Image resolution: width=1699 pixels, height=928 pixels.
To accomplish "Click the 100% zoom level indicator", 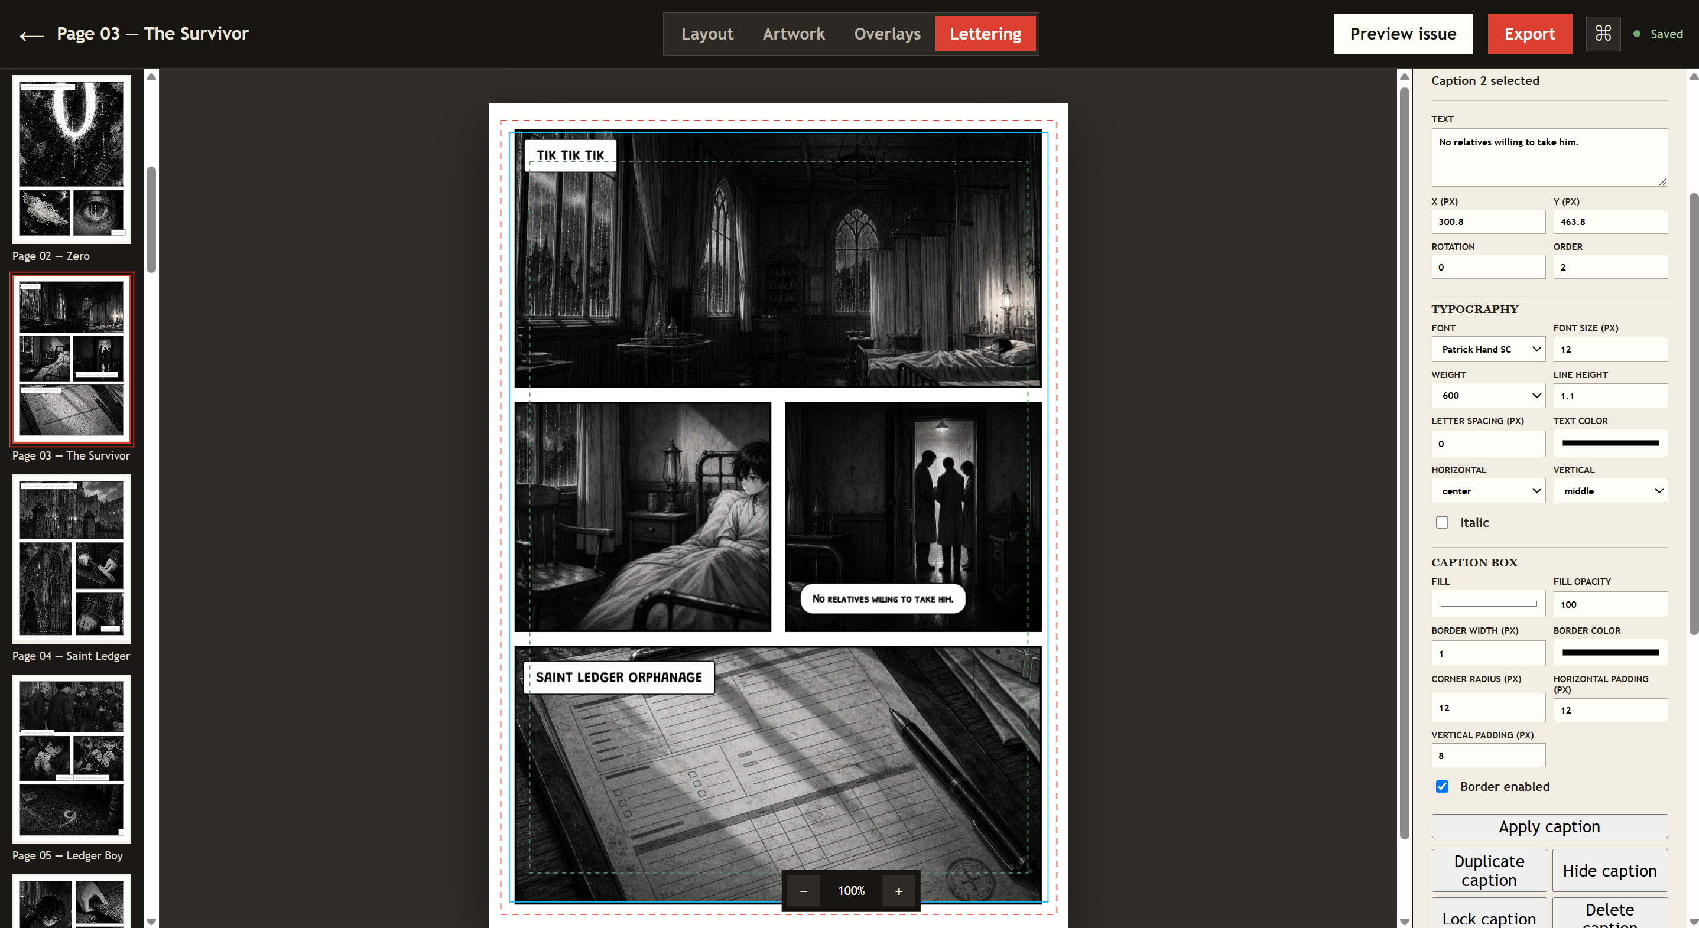I will (851, 890).
